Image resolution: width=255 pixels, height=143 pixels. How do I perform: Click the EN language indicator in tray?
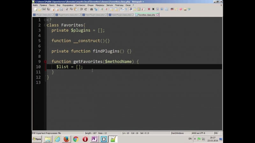[x=190, y=139]
